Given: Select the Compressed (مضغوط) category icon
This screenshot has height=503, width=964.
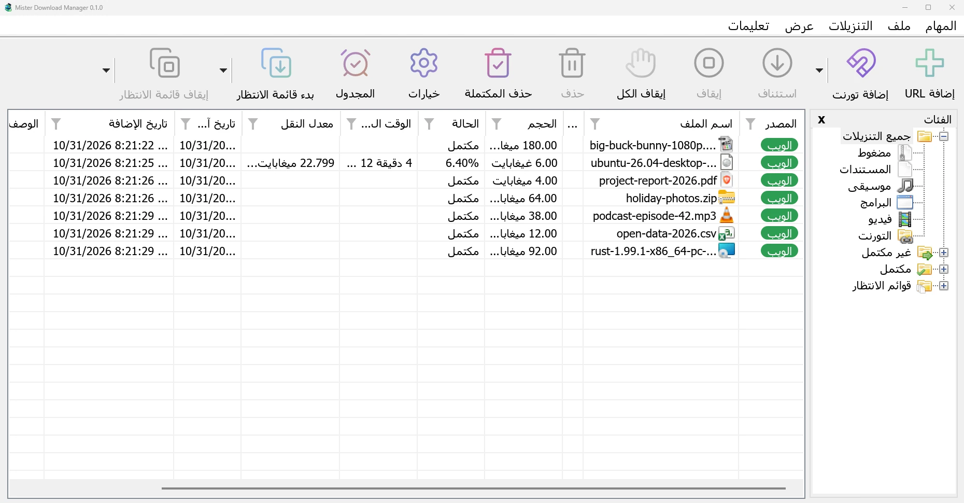Looking at the screenshot, I should (905, 152).
